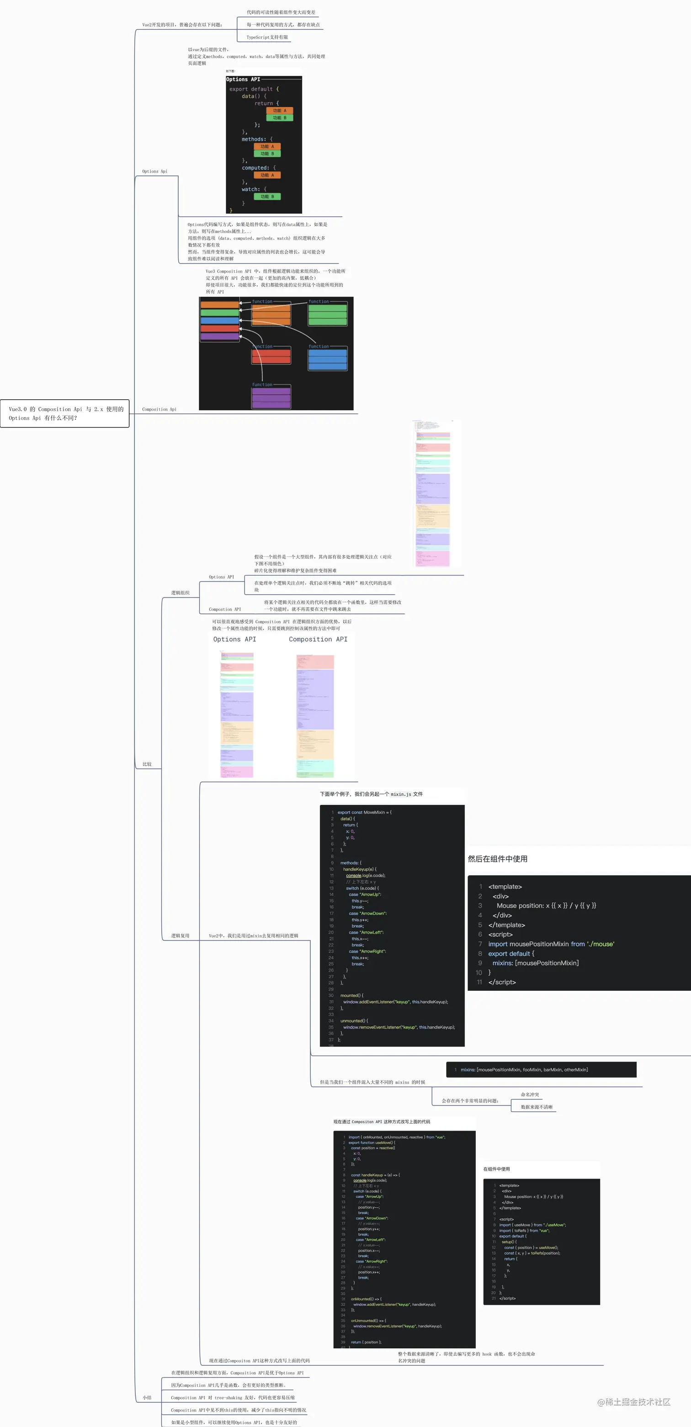Select the '整个数据来源清晰了' note text

tap(467, 1357)
